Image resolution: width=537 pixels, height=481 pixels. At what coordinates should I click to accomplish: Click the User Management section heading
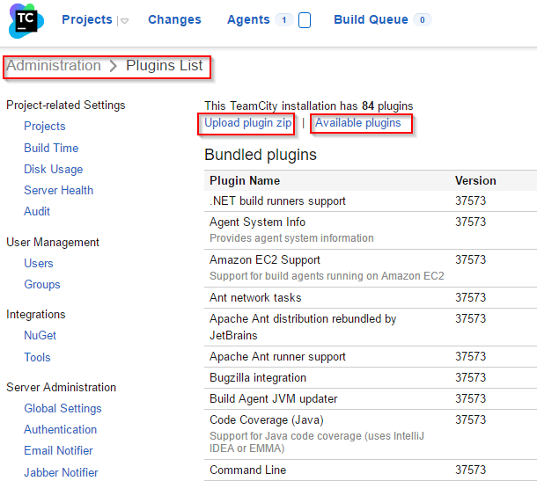point(53,242)
